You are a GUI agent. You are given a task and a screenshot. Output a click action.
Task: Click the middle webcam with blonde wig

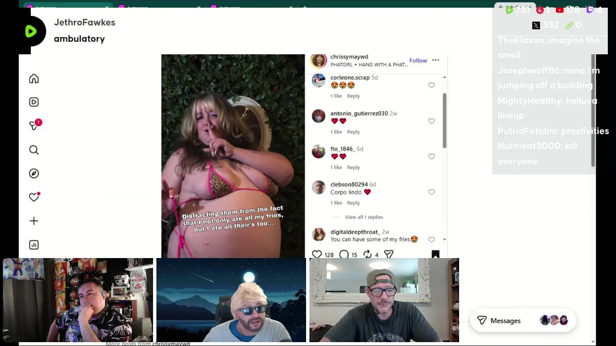(231, 300)
